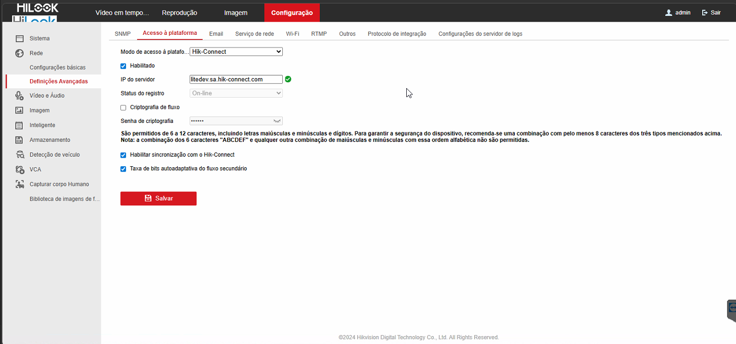Show password with the eye icon
The width and height of the screenshot is (736, 344).
tap(277, 121)
